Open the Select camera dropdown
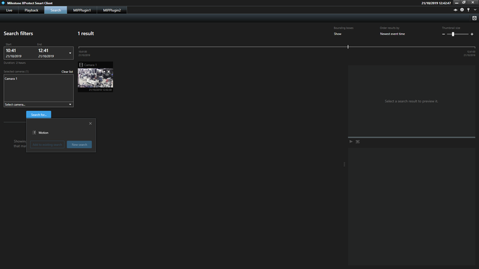479x269 pixels. click(38, 104)
